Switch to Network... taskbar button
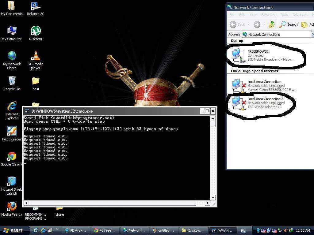Screen dimensions: 314x235 pyautogui.click(x=134, y=230)
